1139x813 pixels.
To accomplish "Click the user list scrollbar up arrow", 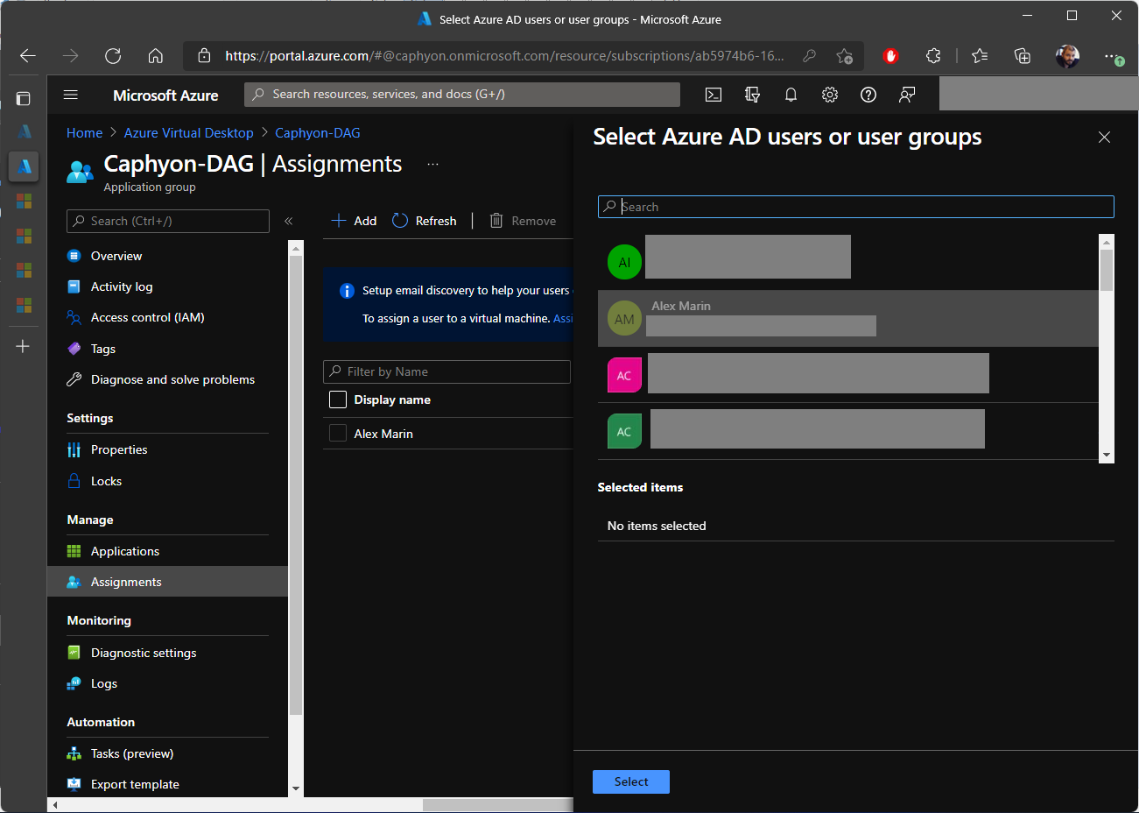I will tap(1107, 242).
